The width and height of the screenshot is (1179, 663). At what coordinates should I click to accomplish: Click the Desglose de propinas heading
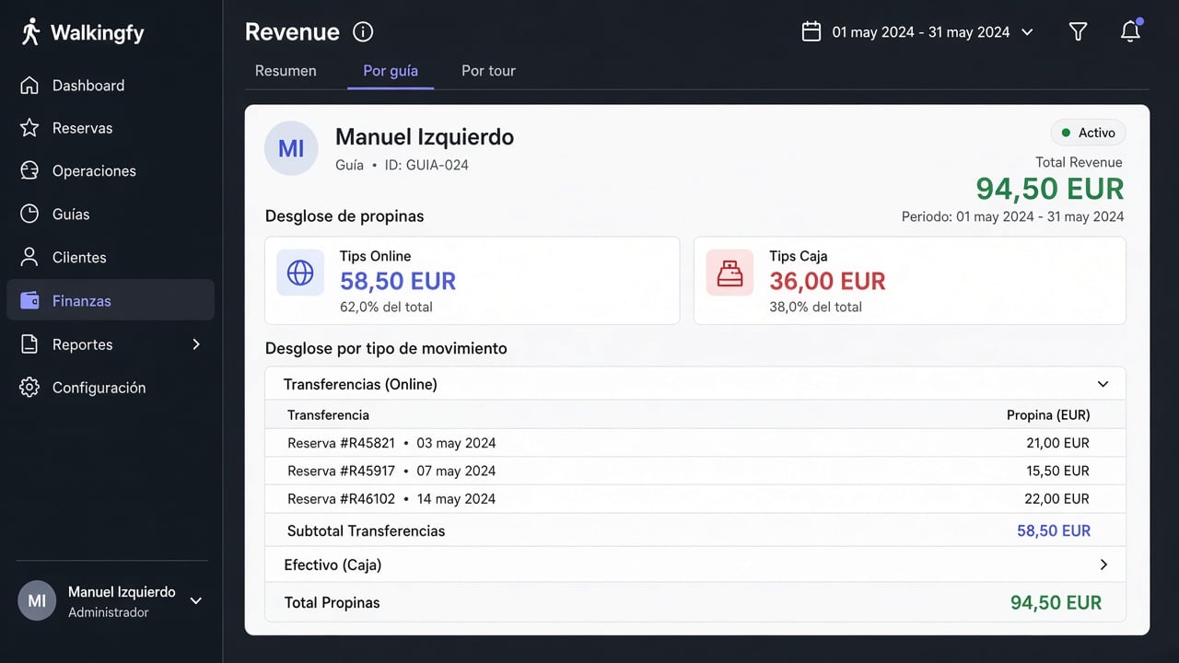click(344, 216)
